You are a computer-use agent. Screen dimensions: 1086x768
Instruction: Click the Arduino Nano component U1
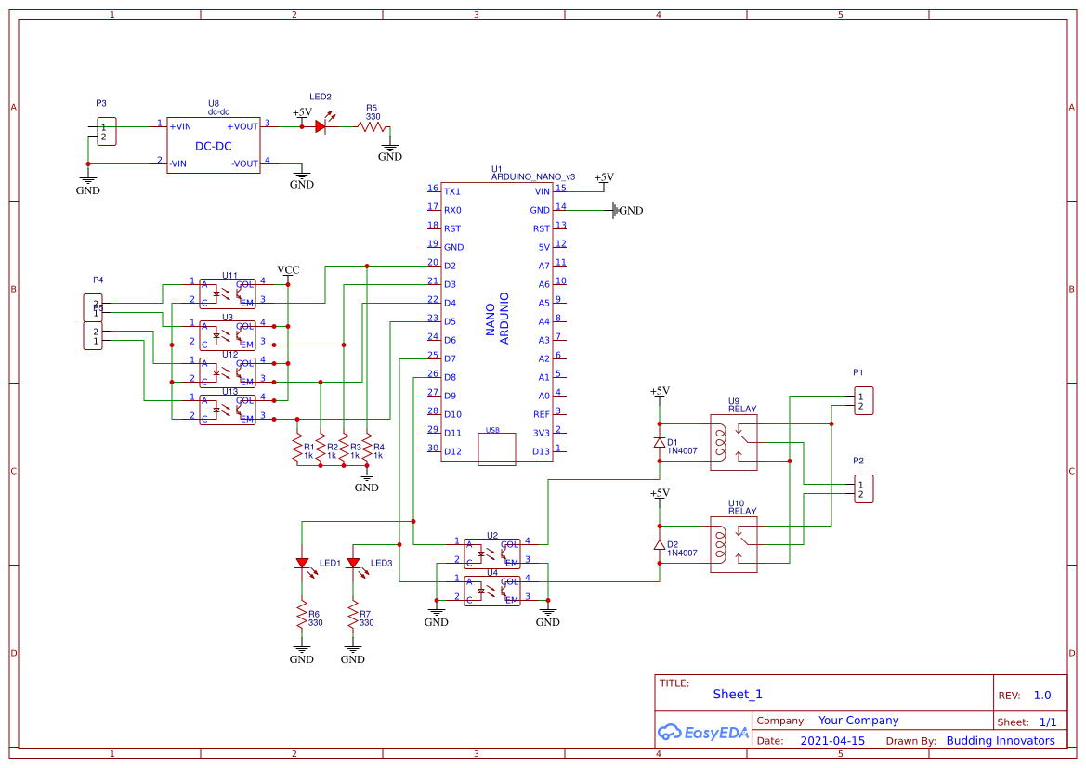point(497,316)
